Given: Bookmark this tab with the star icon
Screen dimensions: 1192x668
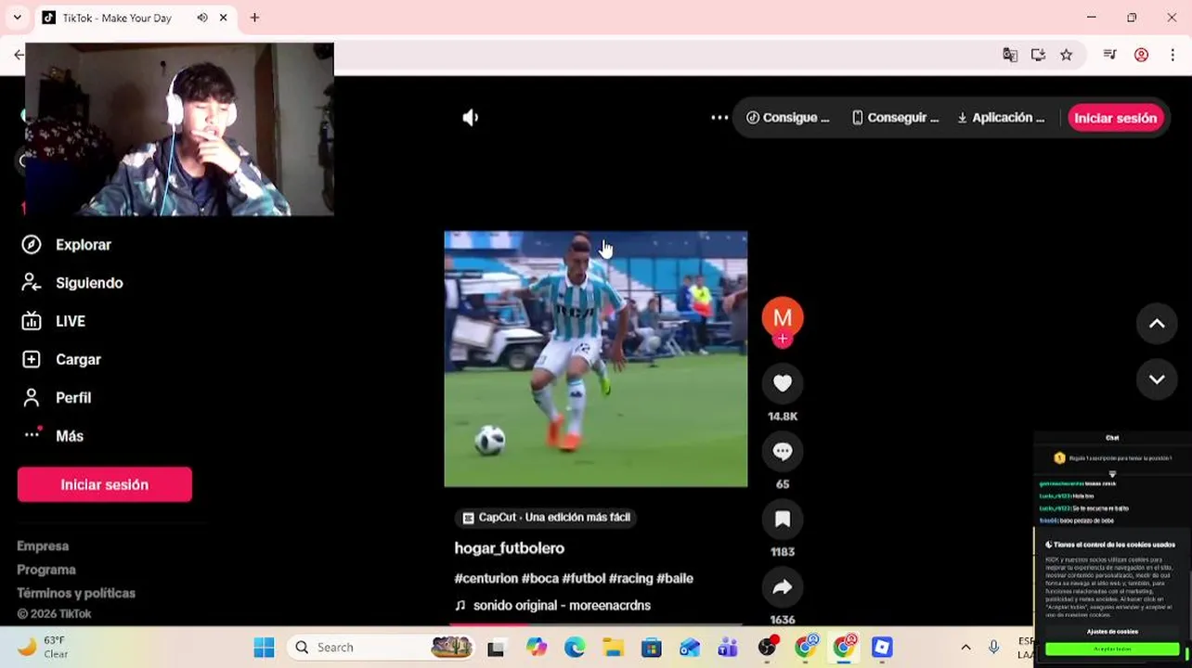Looking at the screenshot, I should click(x=1066, y=55).
